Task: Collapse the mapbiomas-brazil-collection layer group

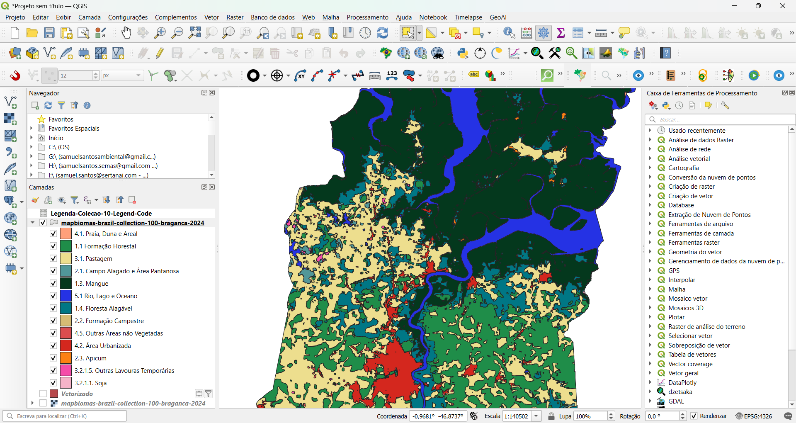Action: (33, 223)
